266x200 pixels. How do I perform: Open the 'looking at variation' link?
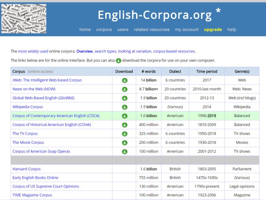135,51
